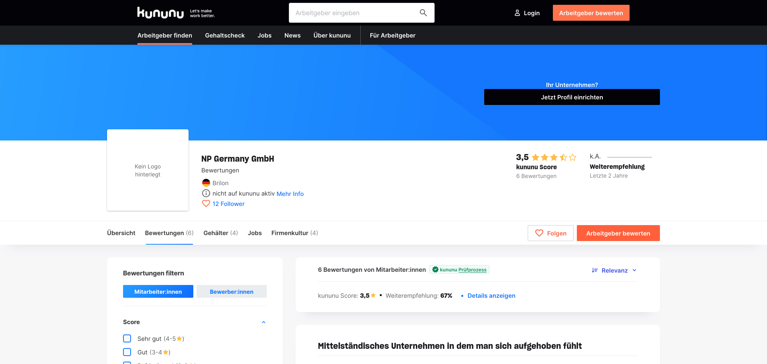Click the Weiterempfehlung progress bar
767x364 pixels.
click(629, 157)
